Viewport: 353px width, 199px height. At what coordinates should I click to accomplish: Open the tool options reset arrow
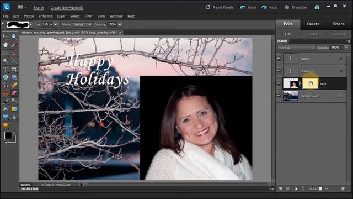2,24
